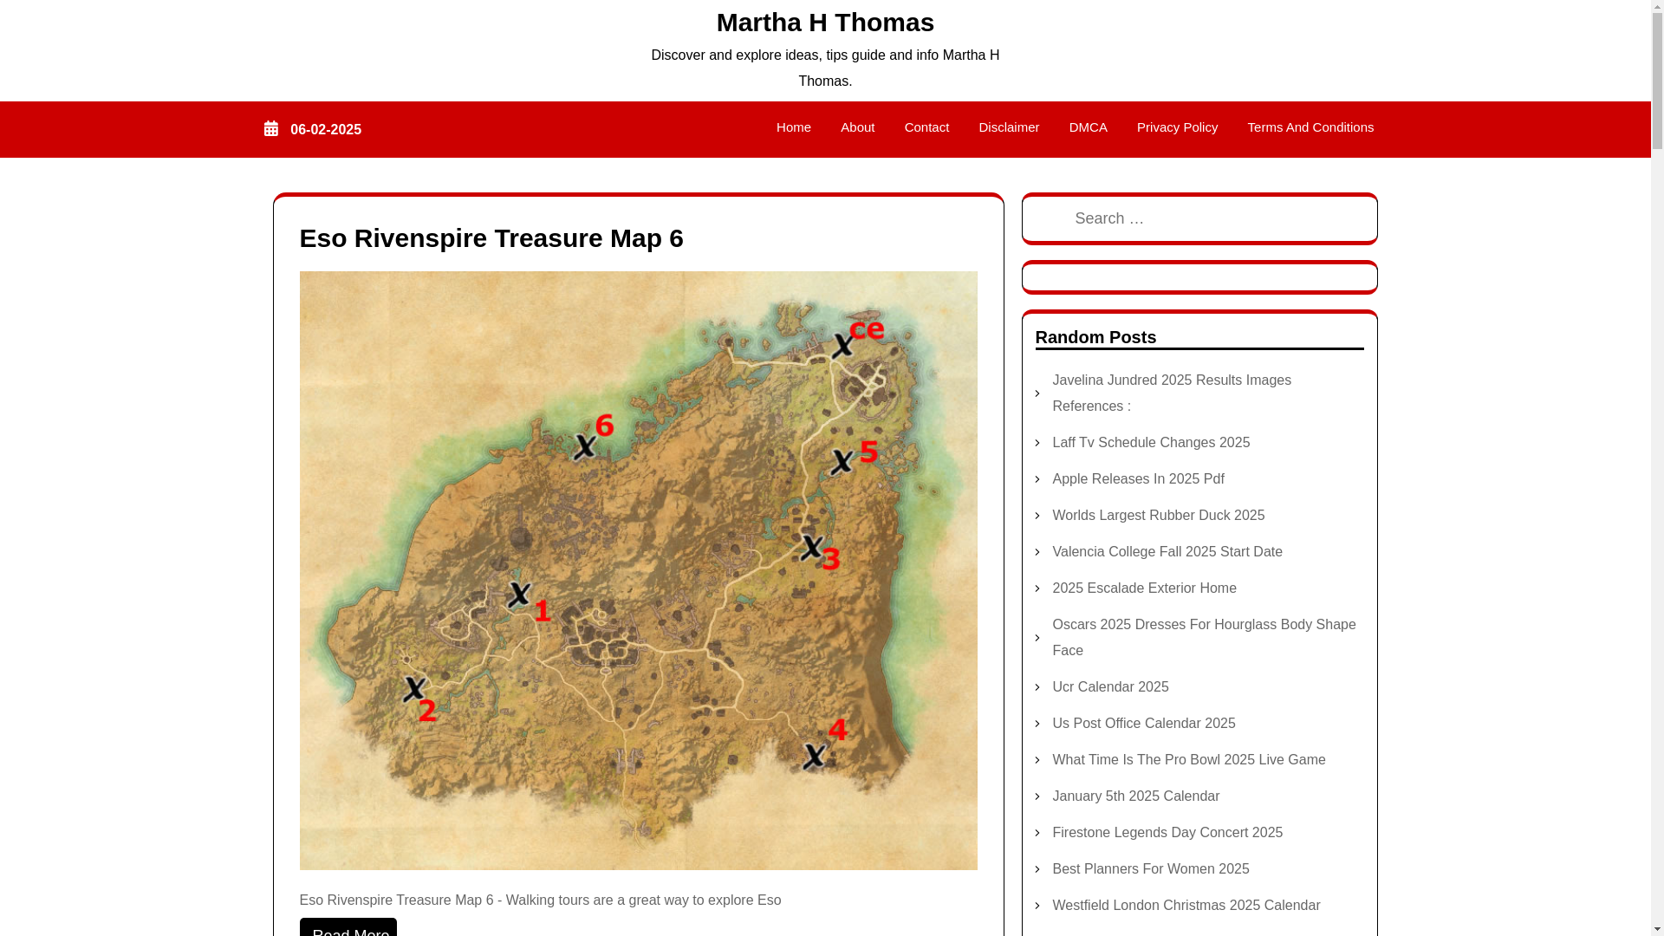Open Apple Releases In 2025 Pdf
The width and height of the screenshot is (1664, 936).
point(1138,479)
